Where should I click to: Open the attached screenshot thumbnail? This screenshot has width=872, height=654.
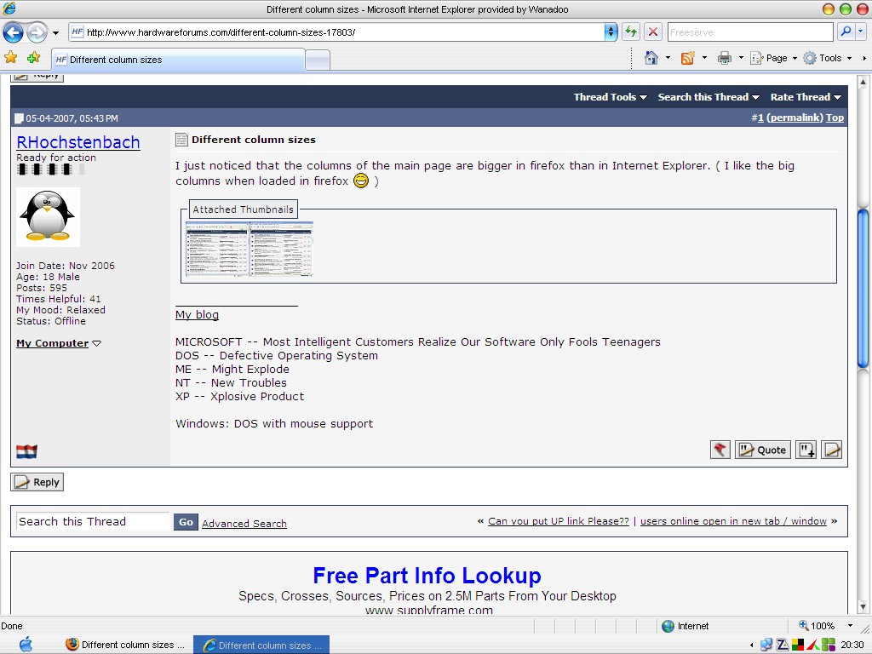[x=250, y=249]
